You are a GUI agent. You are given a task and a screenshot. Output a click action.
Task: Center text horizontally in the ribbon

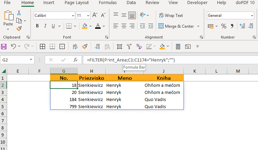124,26
